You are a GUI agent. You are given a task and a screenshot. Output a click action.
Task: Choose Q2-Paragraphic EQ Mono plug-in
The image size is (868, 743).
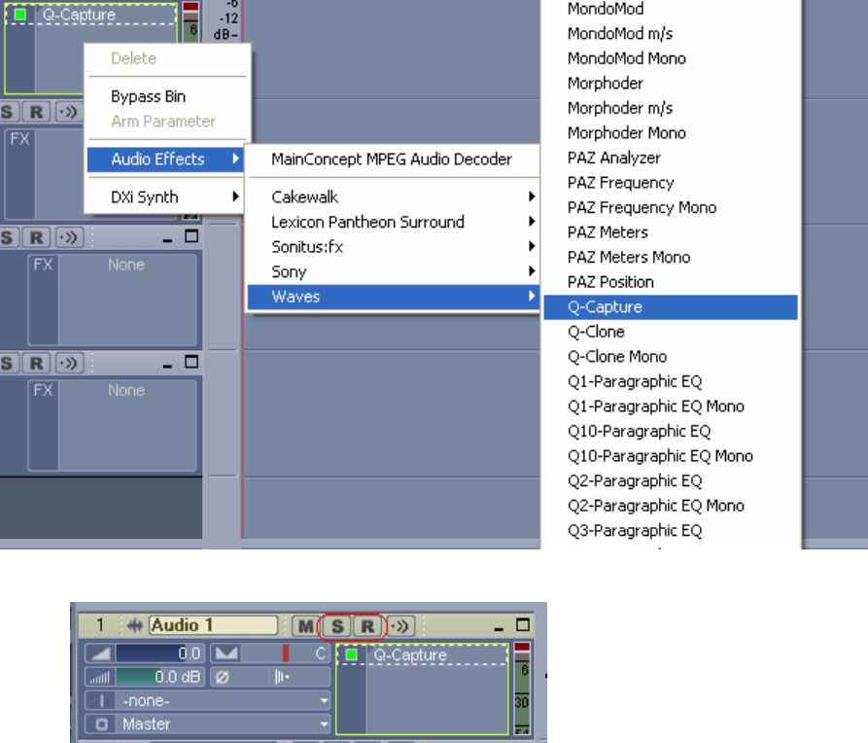coord(671,506)
